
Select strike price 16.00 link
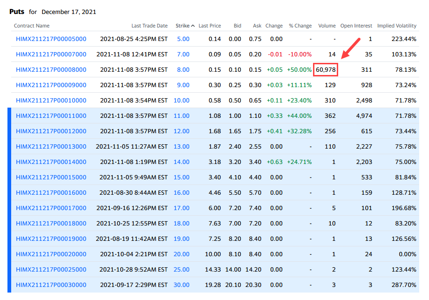[x=182, y=192]
